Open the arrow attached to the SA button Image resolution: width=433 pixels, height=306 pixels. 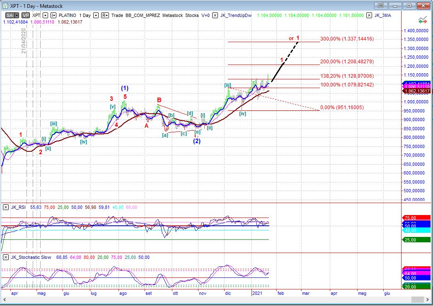tap(17, 15)
